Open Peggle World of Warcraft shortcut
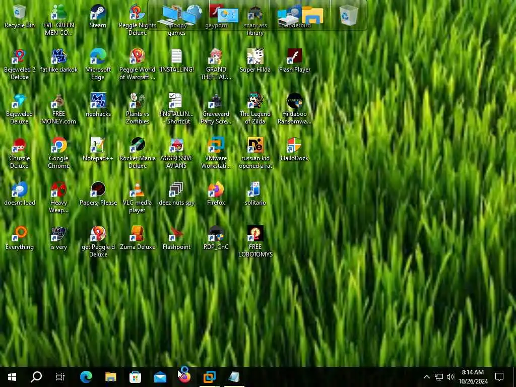The width and height of the screenshot is (516, 387). click(x=137, y=64)
